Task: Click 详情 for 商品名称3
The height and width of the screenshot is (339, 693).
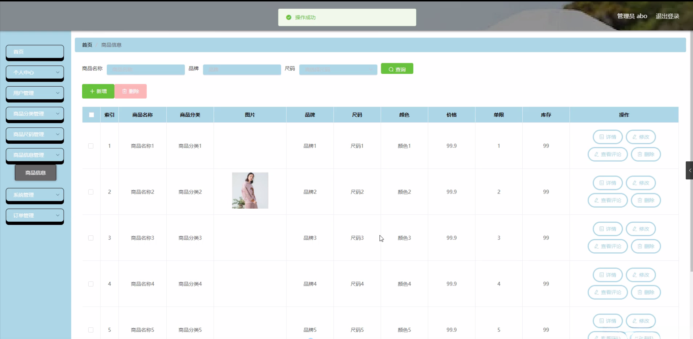Action: pyautogui.click(x=608, y=229)
